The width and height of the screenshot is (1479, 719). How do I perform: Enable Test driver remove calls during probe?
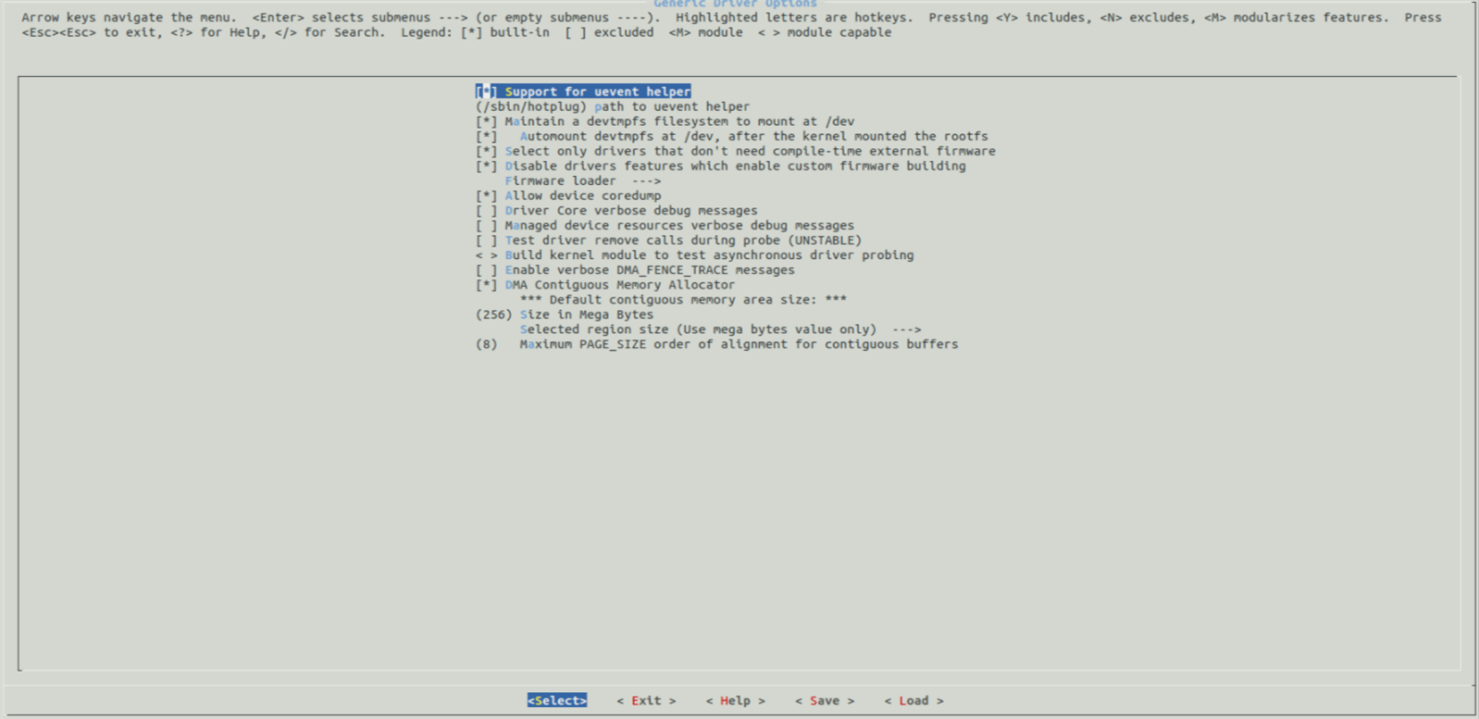click(668, 240)
